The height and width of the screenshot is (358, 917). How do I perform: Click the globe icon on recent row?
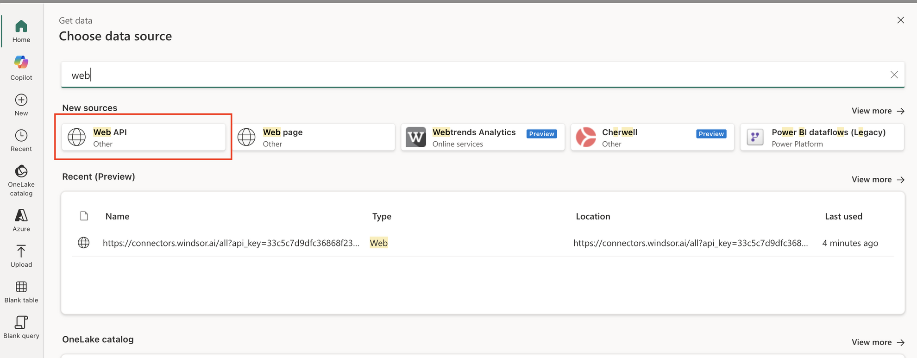84,243
